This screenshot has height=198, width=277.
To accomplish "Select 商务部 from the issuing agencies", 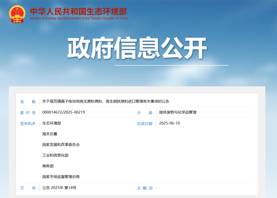I will pyautogui.click(x=47, y=166).
